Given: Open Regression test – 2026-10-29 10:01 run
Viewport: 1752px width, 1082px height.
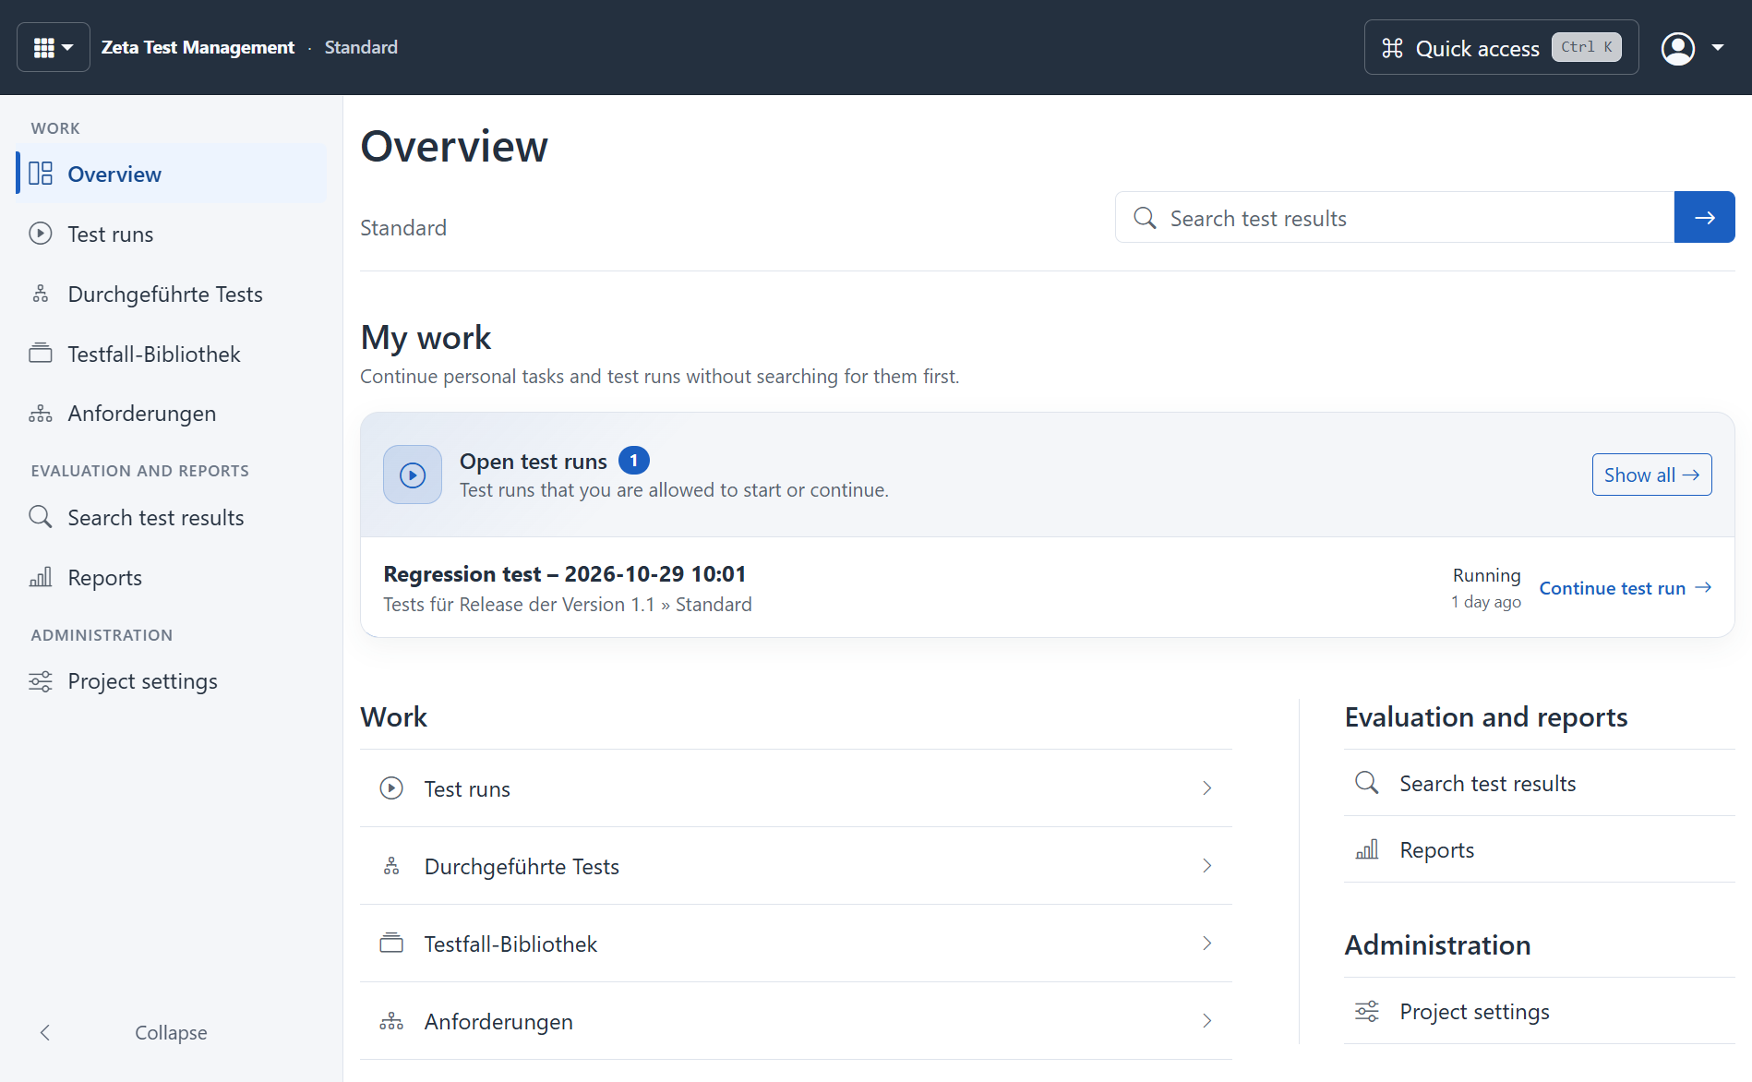Looking at the screenshot, I should (x=564, y=574).
